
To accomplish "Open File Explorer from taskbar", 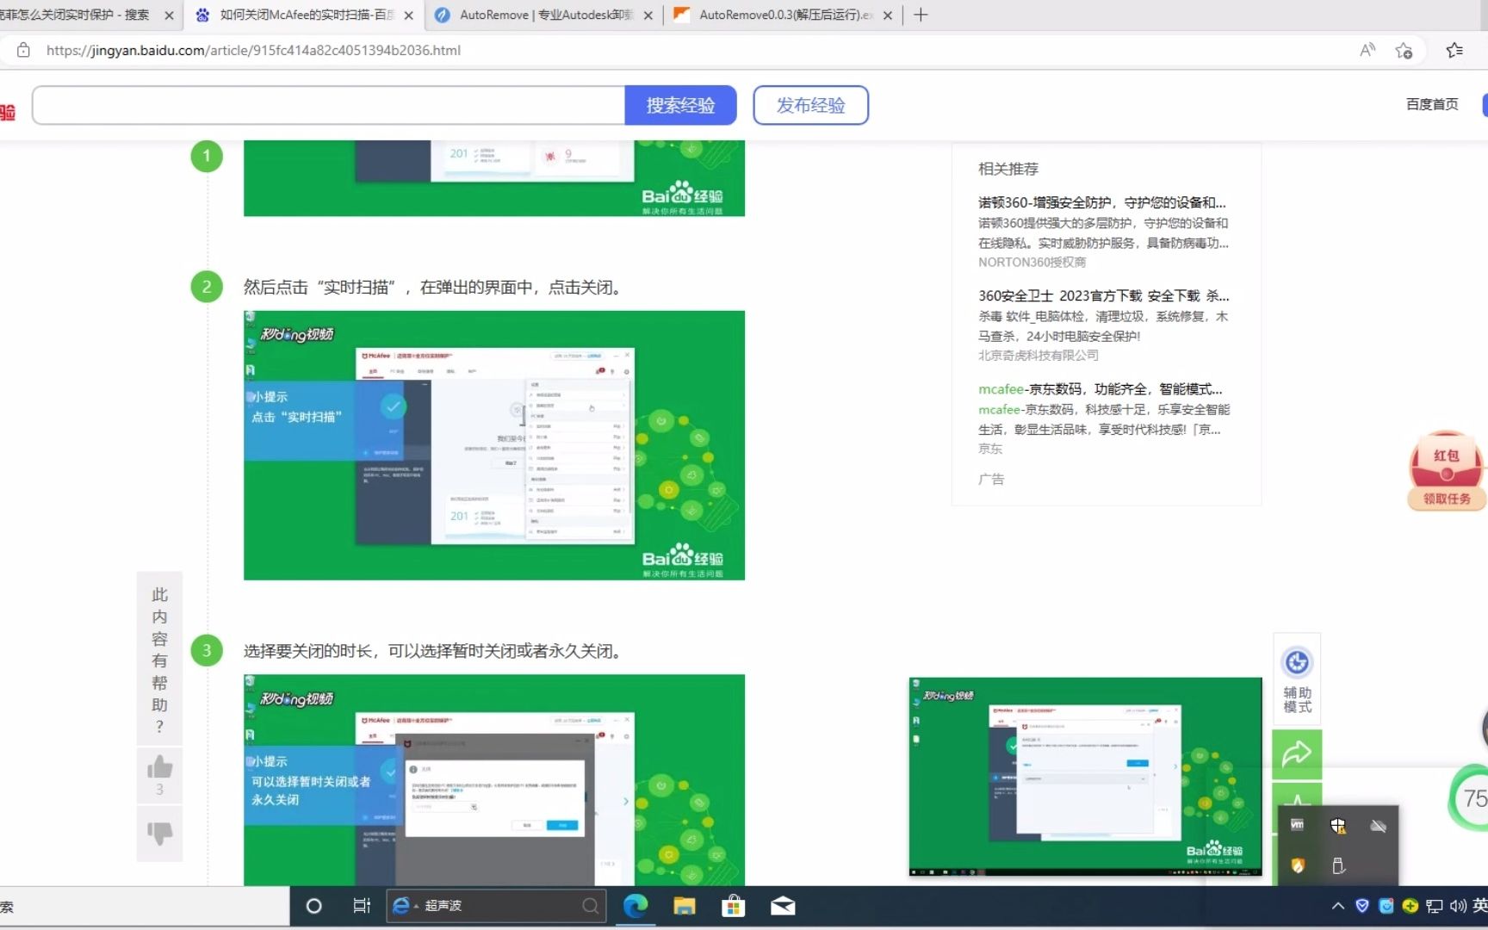I will (x=685, y=906).
